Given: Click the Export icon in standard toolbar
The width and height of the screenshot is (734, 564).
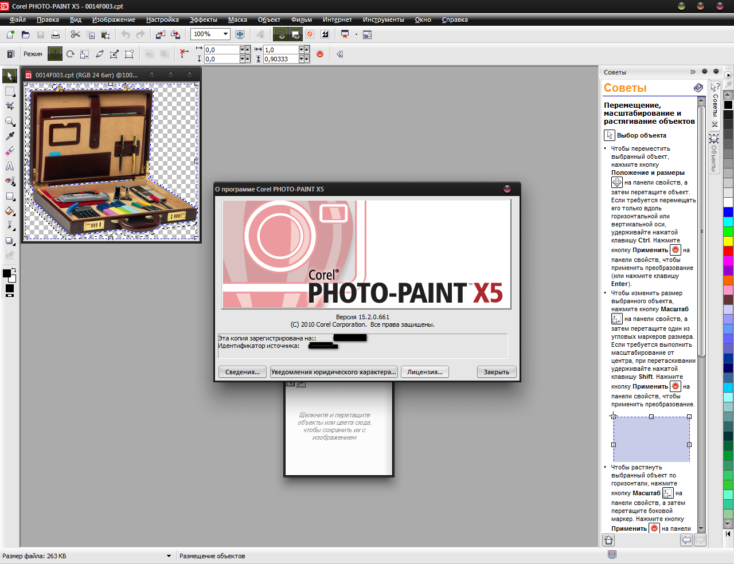Looking at the screenshot, I should point(175,34).
